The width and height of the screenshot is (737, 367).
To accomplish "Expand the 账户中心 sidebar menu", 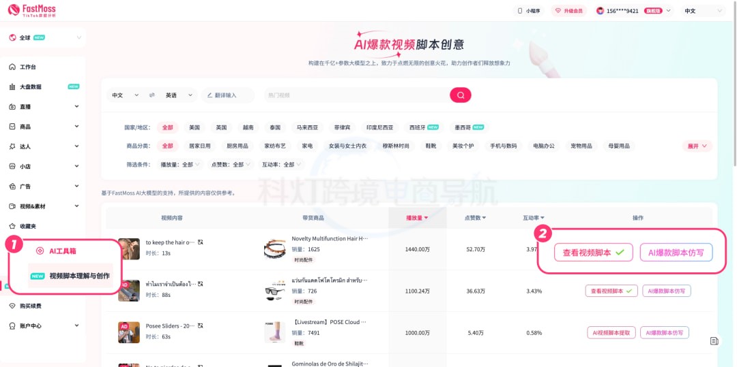I will tap(43, 325).
